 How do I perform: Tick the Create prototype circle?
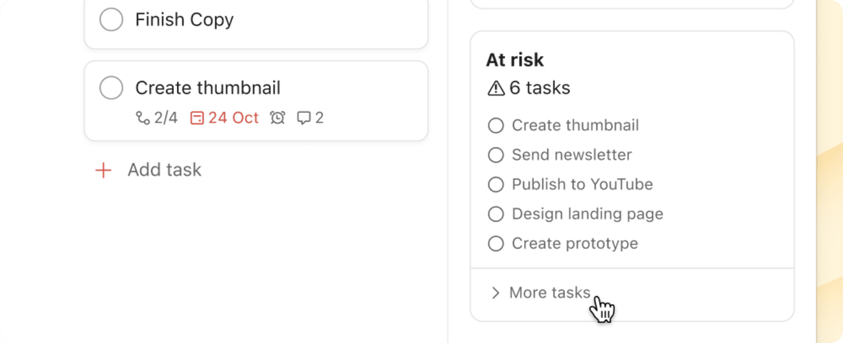[x=495, y=244]
